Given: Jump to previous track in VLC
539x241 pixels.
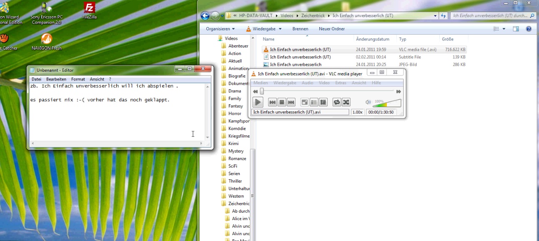Looking at the screenshot, I should pos(273,102).
